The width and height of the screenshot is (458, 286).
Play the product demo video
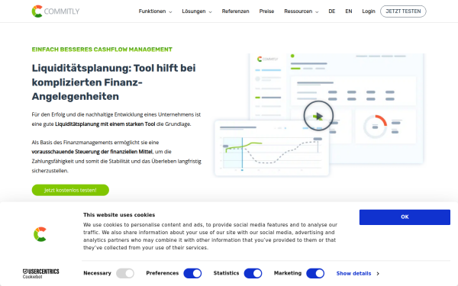point(318,116)
